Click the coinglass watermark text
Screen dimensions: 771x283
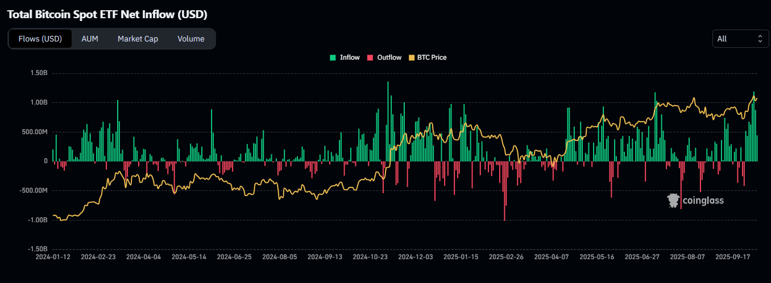pos(703,201)
